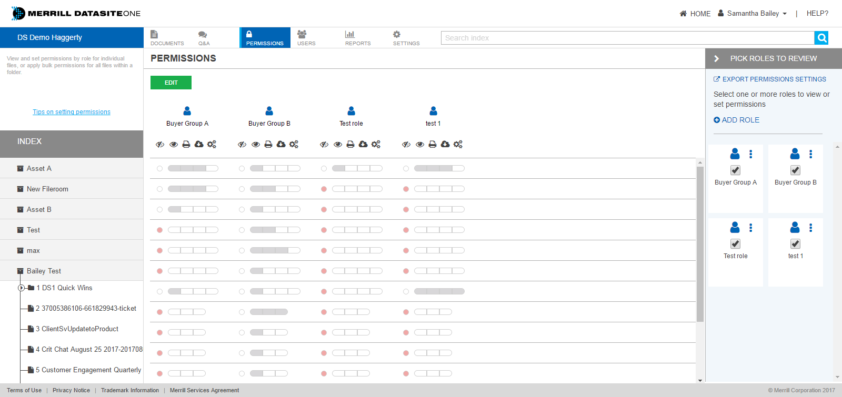Collapse the Bailey Test fileroom
Image resolution: width=842 pixels, height=397 pixels.
[72, 271]
